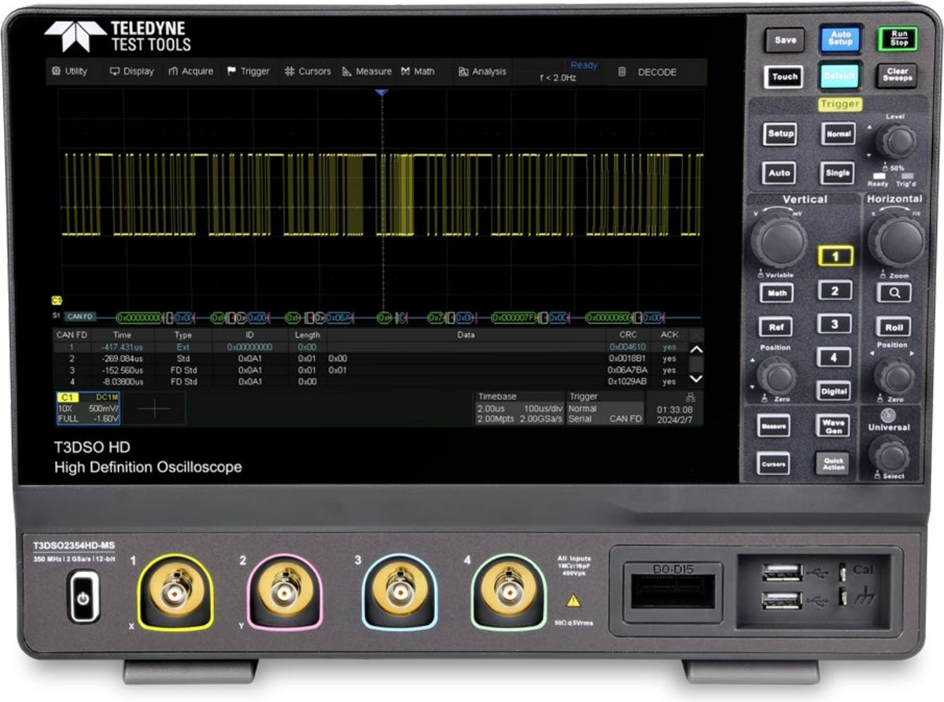Click the Save hardware button
The image size is (944, 702).
(784, 40)
